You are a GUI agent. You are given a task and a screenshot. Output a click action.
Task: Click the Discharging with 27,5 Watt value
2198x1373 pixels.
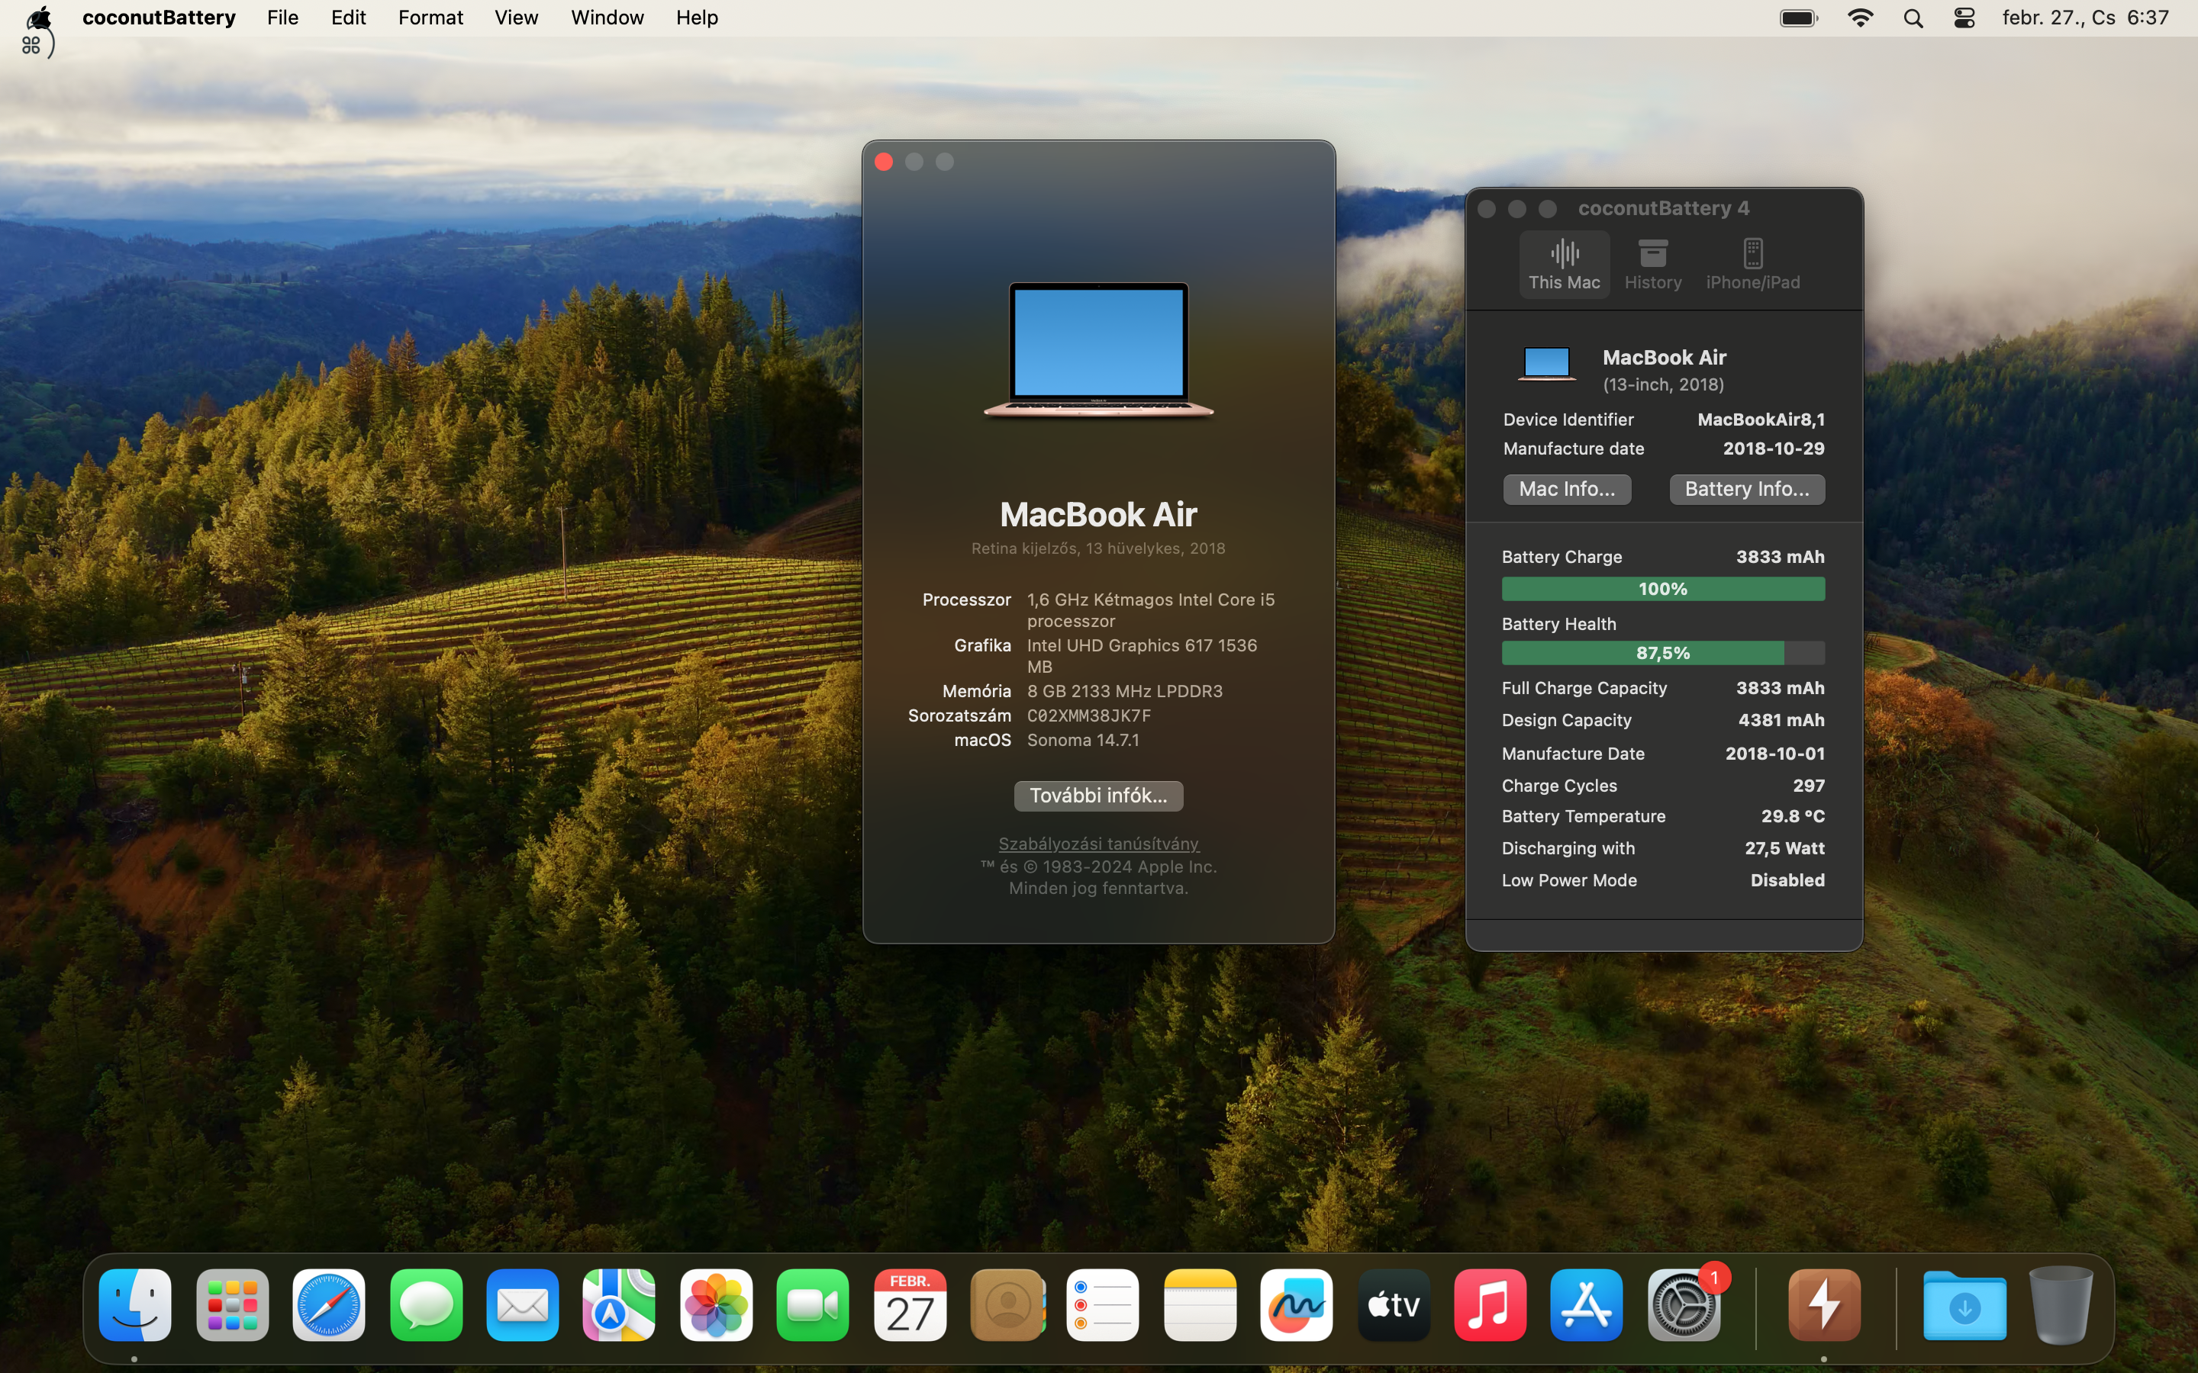[x=1784, y=848]
